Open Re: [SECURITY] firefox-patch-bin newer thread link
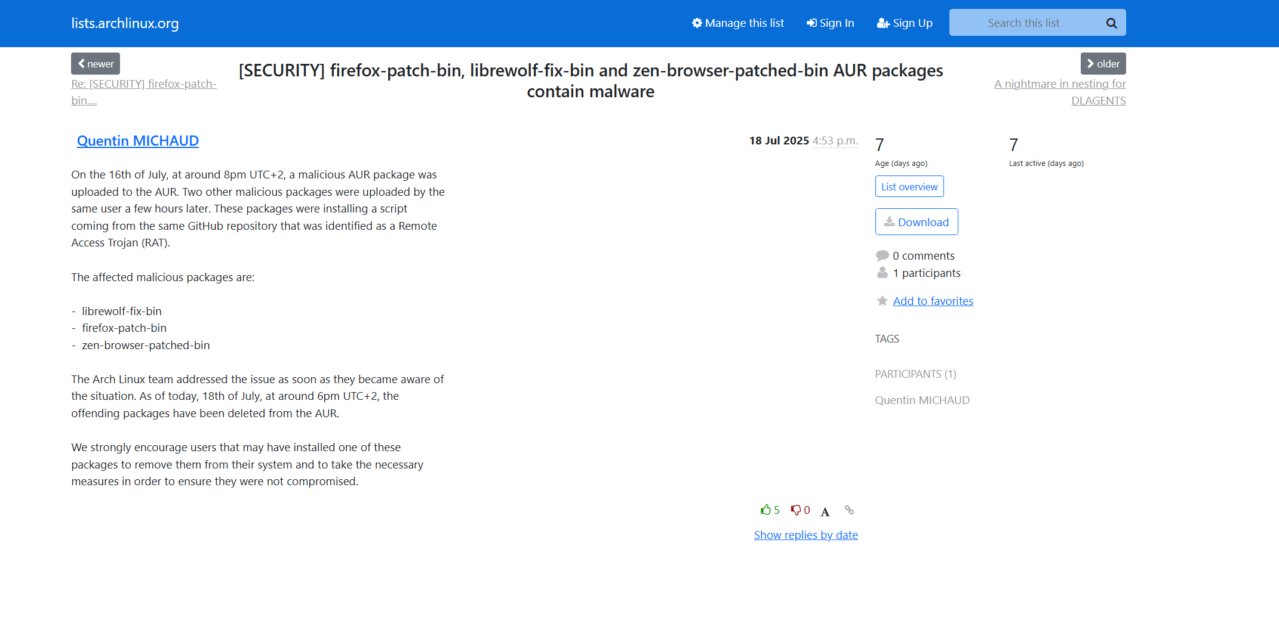This screenshot has height=635, width=1279. point(144,92)
